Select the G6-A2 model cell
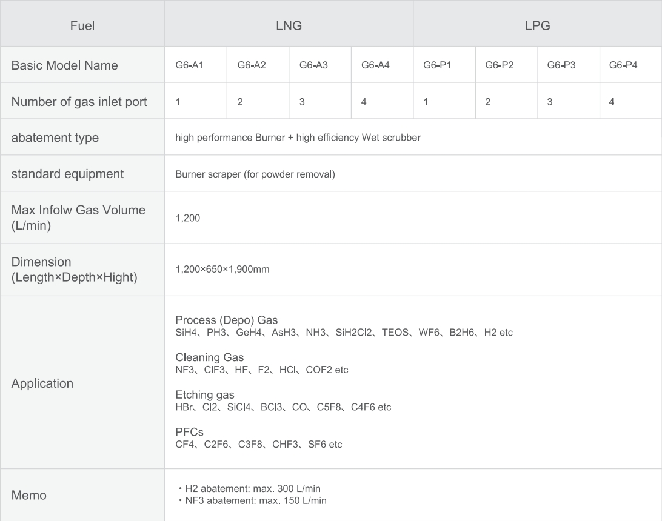The image size is (662, 521). pos(258,65)
